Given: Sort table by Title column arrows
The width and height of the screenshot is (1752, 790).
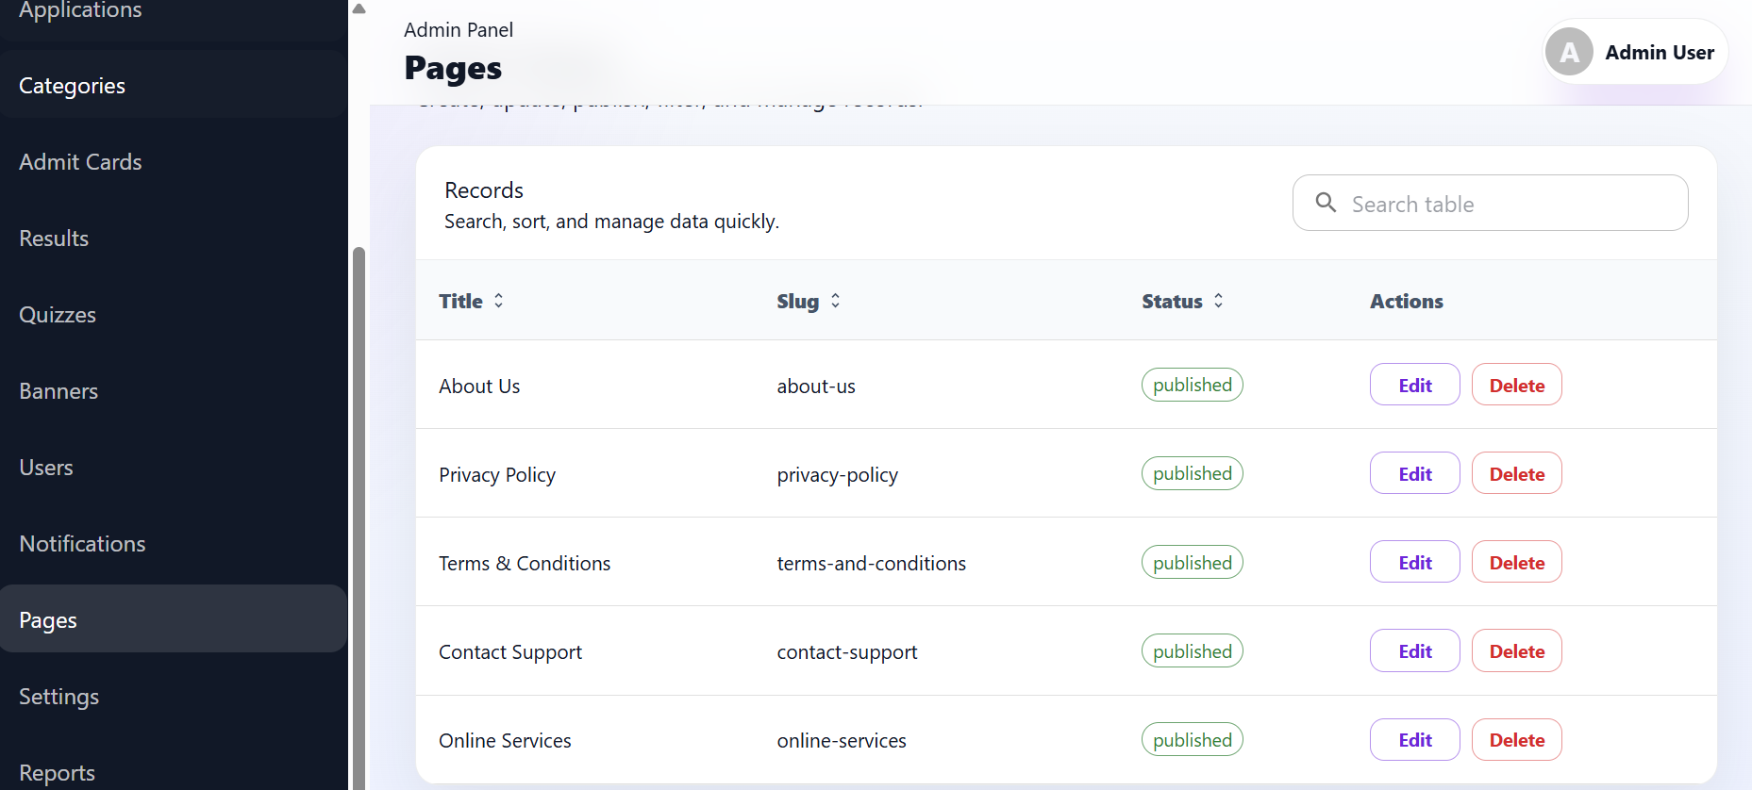Looking at the screenshot, I should point(498,301).
